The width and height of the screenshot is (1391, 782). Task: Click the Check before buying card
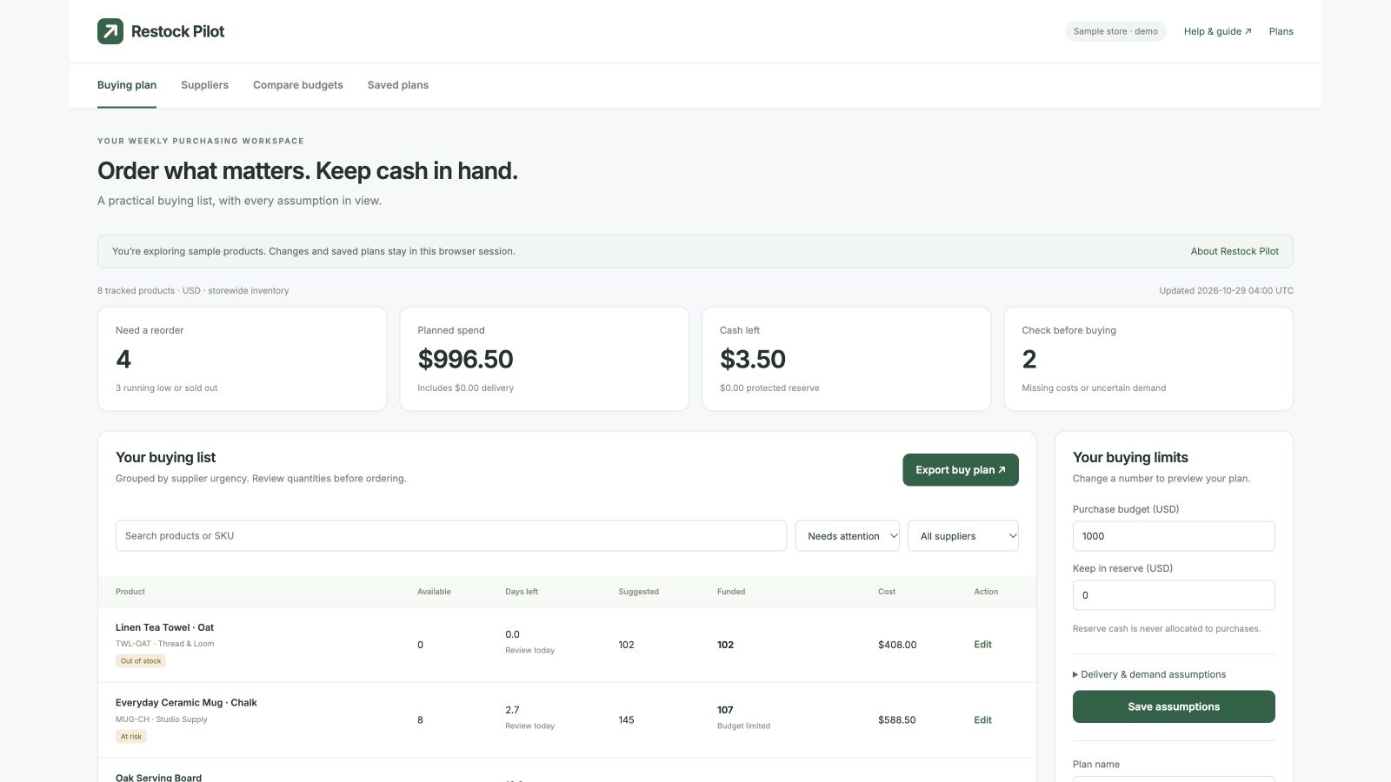point(1148,359)
